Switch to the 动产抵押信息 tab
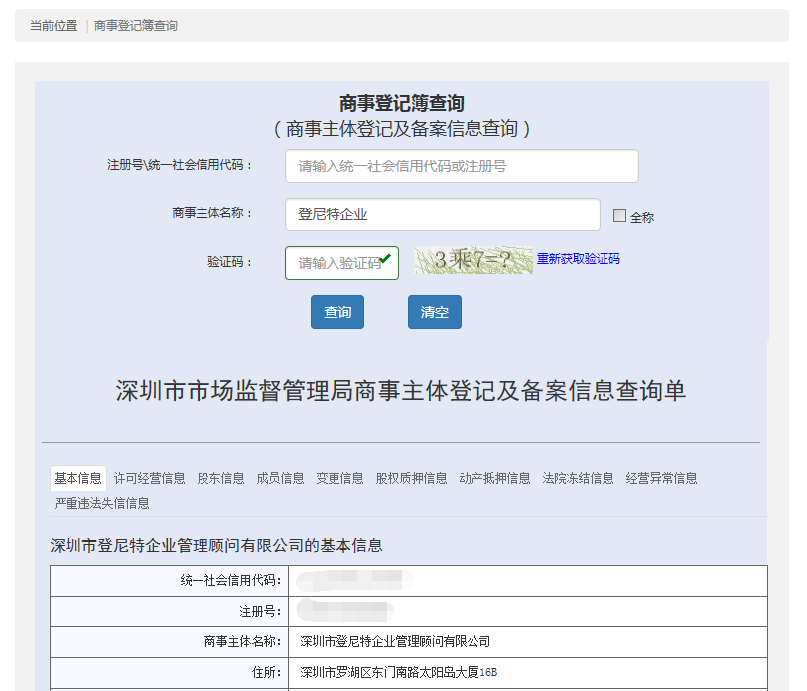The width and height of the screenshot is (807, 691). coord(494,478)
